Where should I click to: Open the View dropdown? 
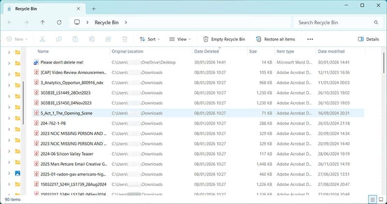[180, 39]
